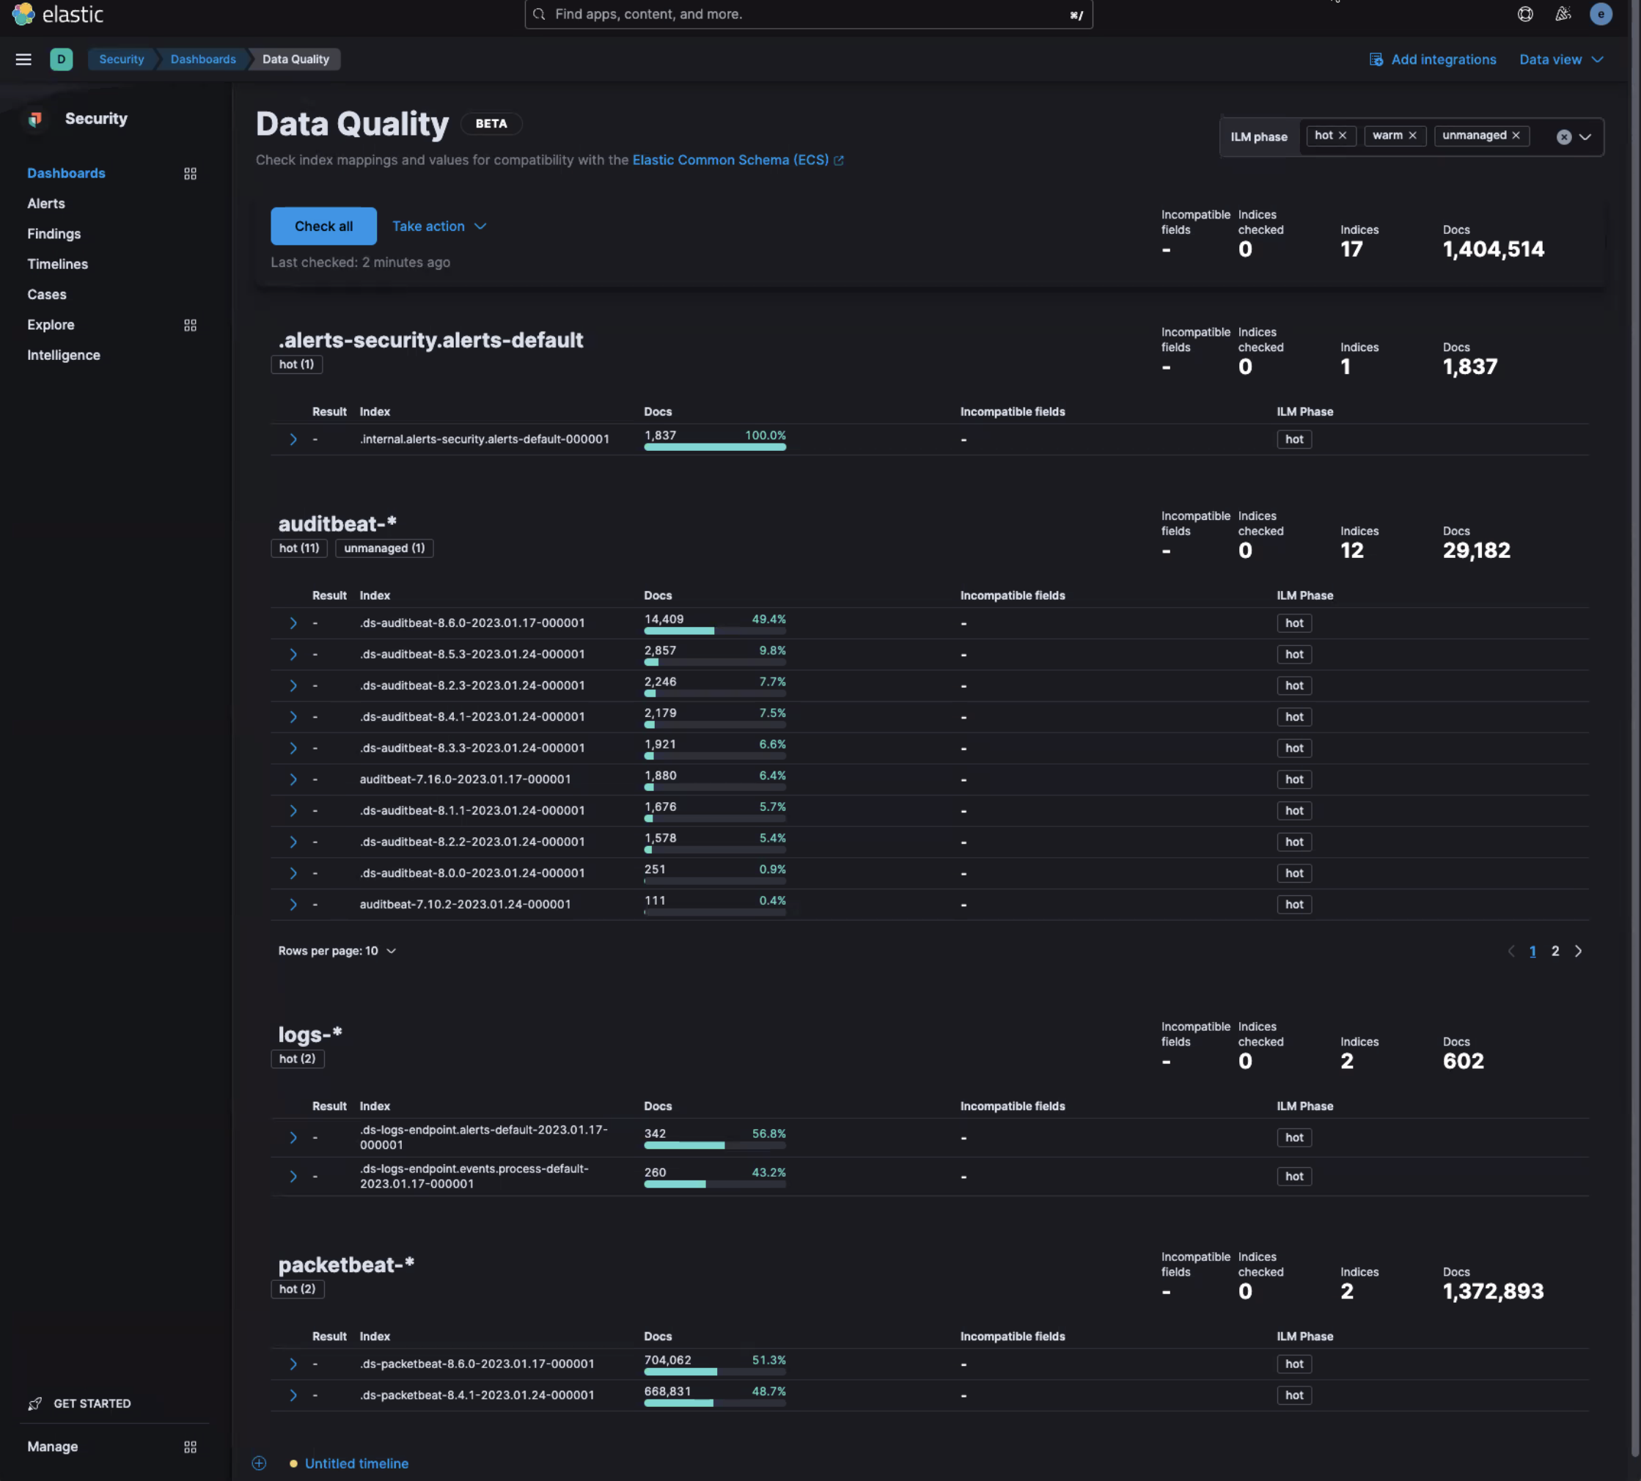Click the add timeline plus icon

(x=259, y=1463)
